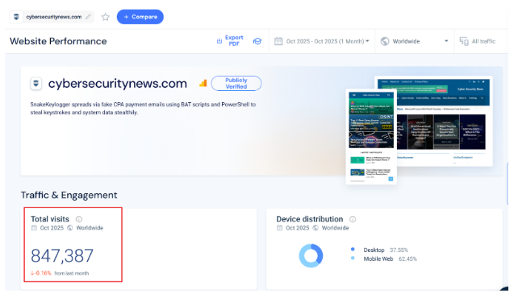This screenshot has height=298, width=514.
Task: Click the Desktop 37.55% percentage
Action: 399,250
